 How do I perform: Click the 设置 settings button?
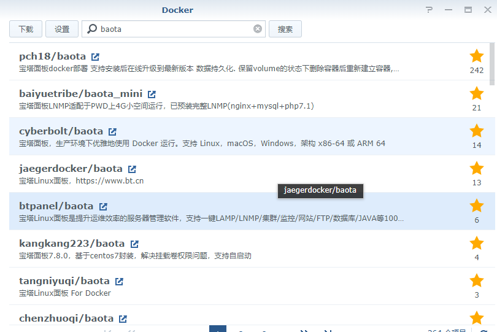62,29
